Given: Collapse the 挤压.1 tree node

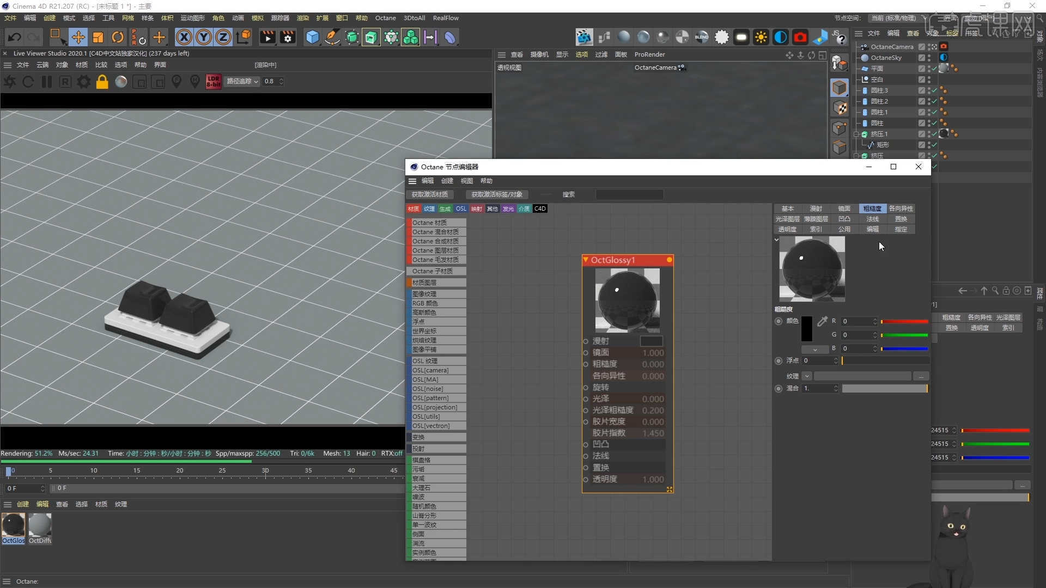Looking at the screenshot, I should point(857,134).
